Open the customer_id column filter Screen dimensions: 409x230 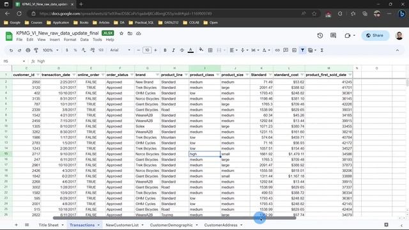pyautogui.click(x=38, y=75)
